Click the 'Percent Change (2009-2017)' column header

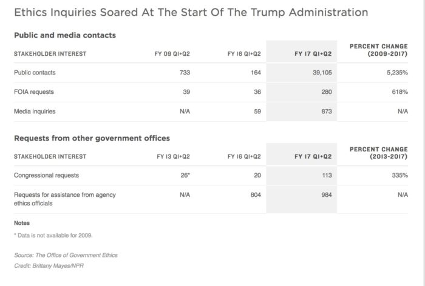point(378,50)
